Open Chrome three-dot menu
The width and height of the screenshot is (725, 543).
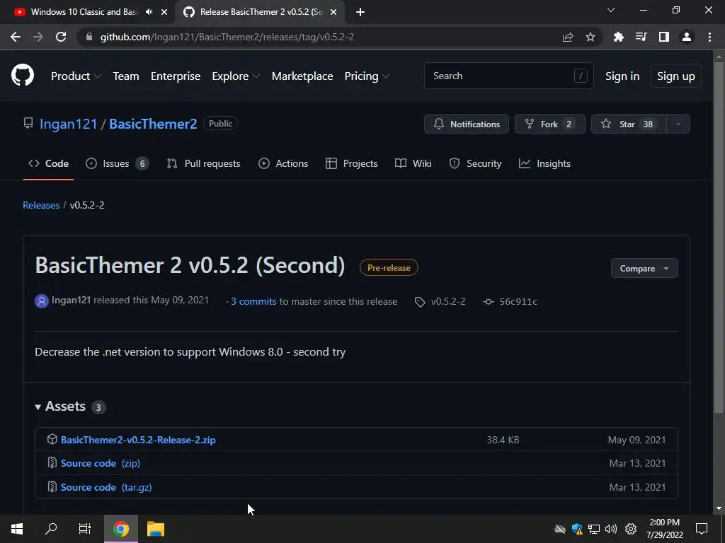pyautogui.click(x=709, y=37)
